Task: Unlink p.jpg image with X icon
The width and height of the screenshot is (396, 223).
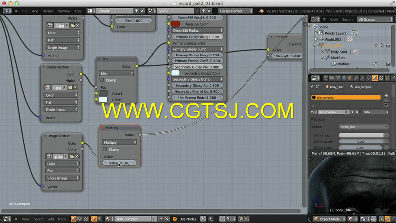Action: [77, 156]
